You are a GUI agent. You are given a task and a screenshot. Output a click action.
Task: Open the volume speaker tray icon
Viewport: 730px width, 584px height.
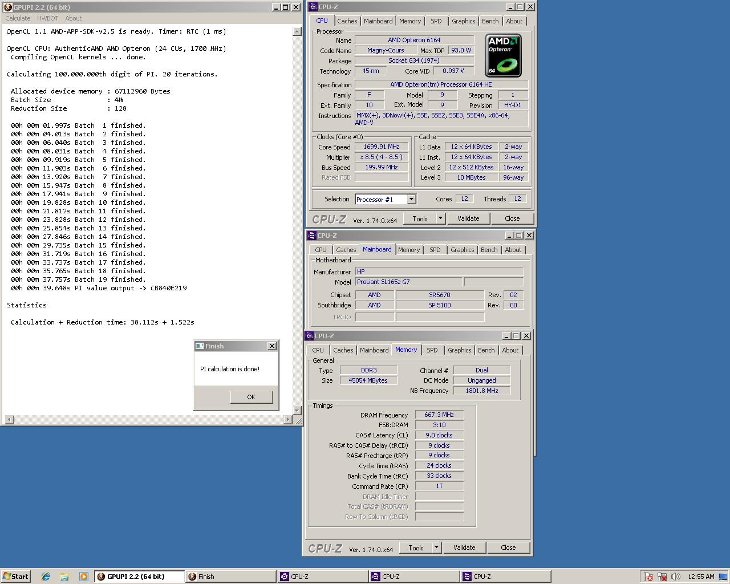click(676, 577)
